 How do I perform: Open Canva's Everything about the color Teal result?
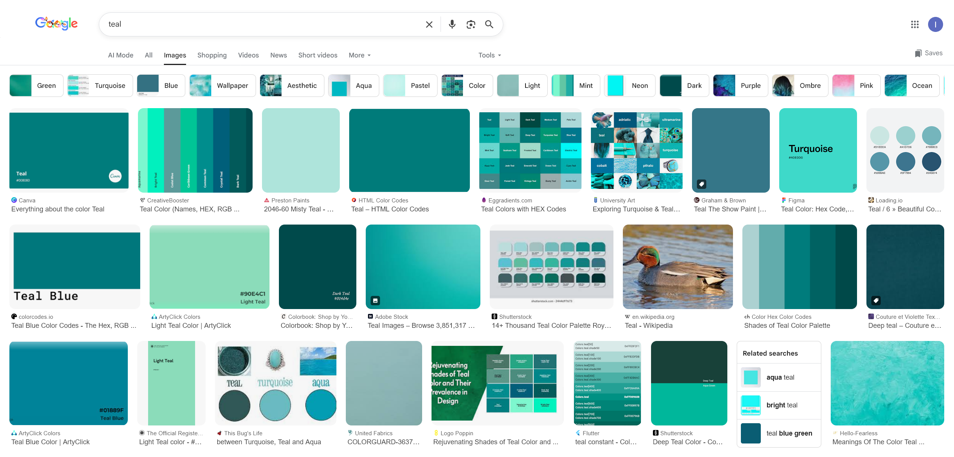[x=69, y=150]
